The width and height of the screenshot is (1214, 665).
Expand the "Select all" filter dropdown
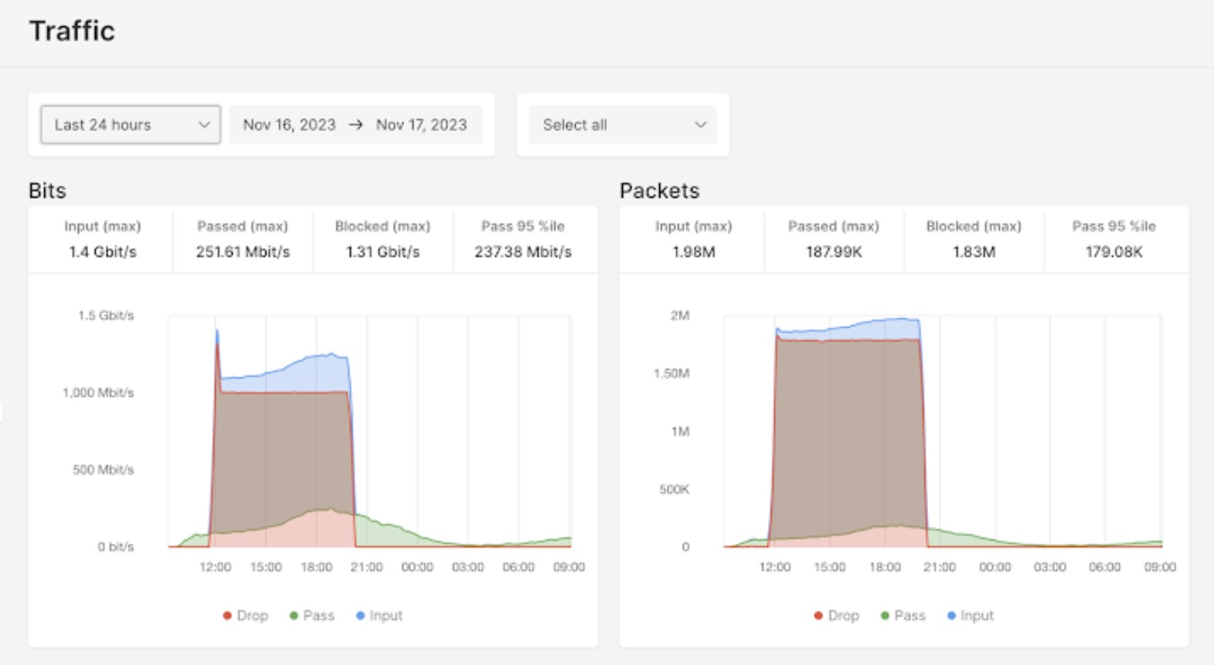pos(623,124)
